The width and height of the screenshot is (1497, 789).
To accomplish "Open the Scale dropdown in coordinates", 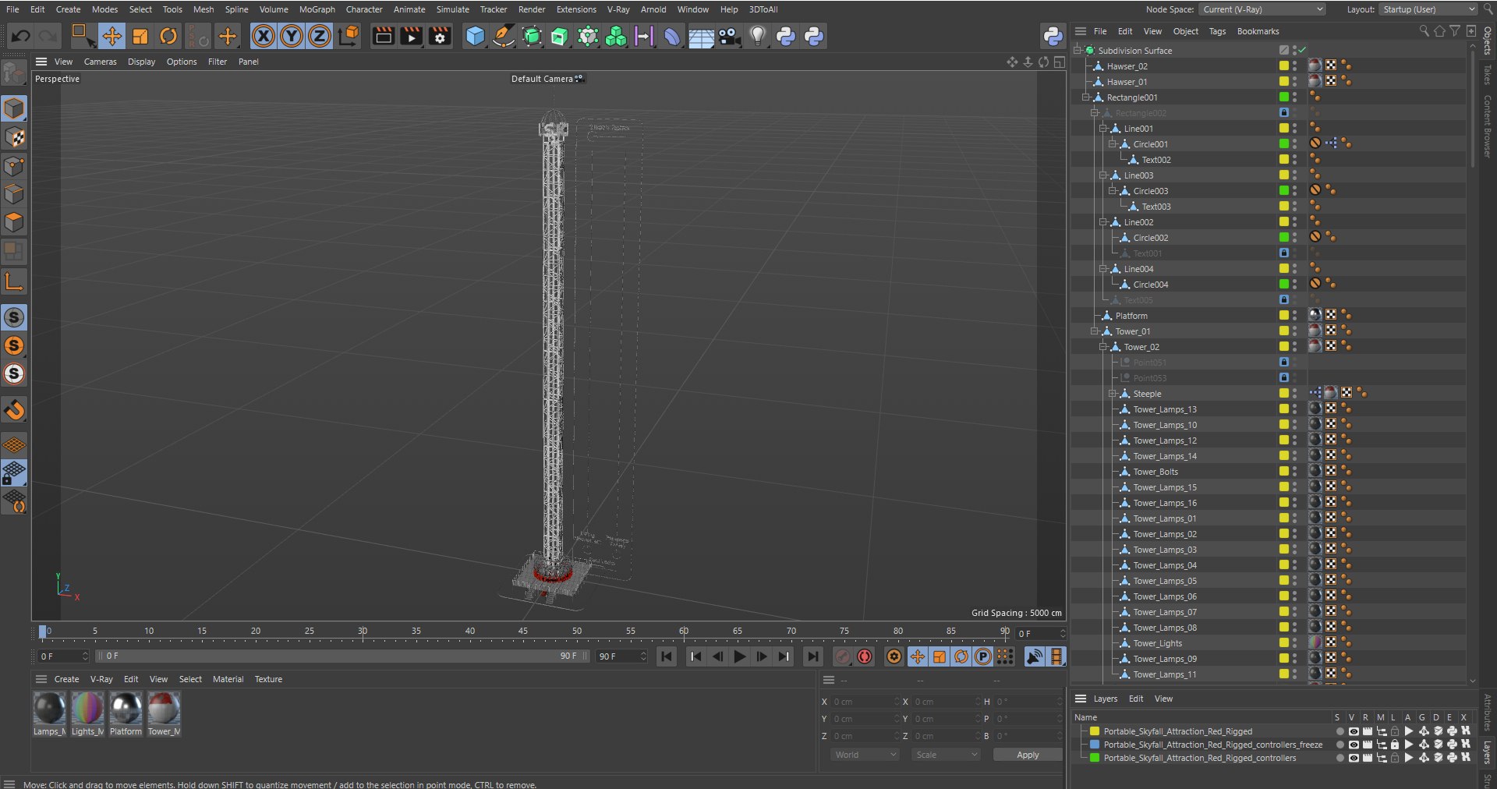I will (x=946, y=755).
